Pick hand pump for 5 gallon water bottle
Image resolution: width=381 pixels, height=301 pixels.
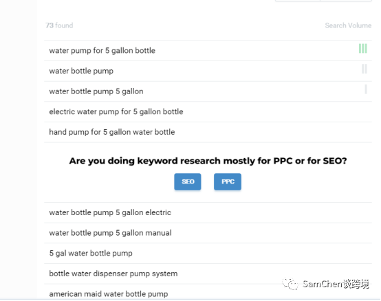tap(208, 132)
